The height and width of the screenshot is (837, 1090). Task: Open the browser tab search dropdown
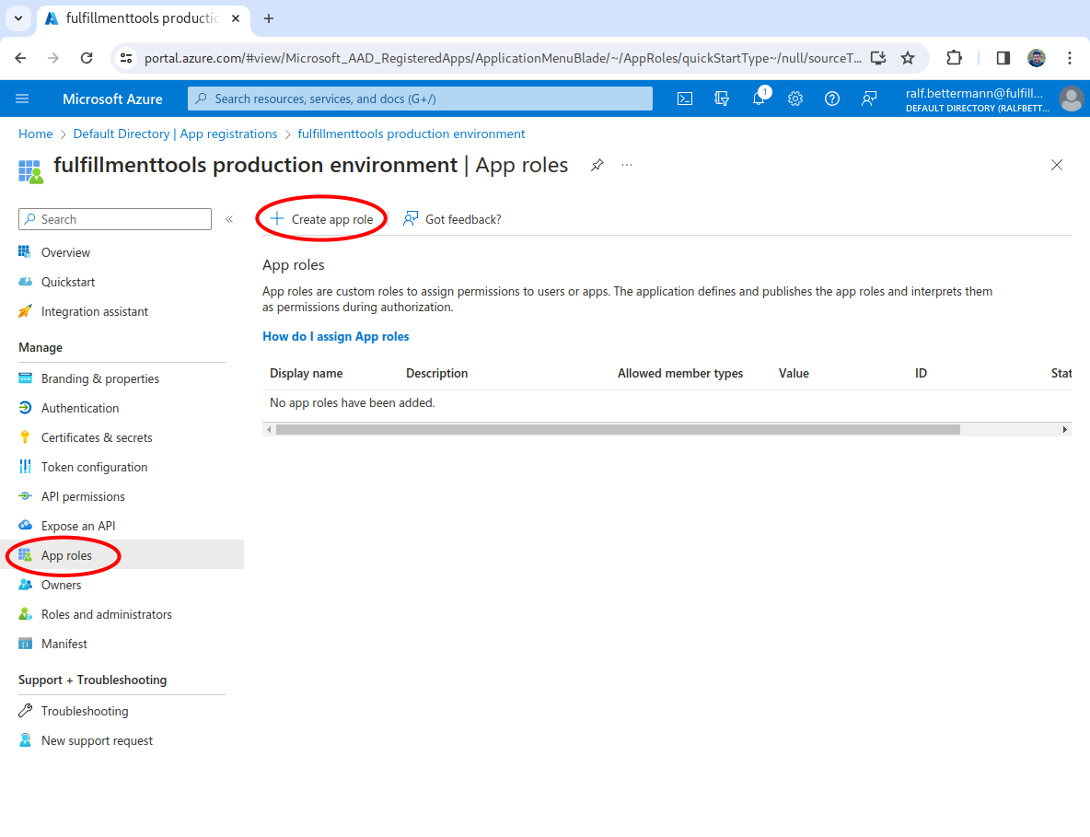pyautogui.click(x=17, y=18)
